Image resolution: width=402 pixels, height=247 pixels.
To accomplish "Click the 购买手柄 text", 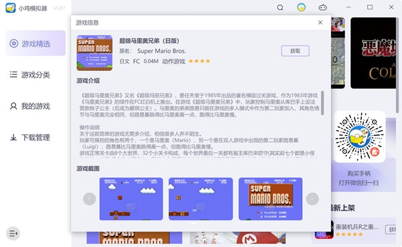I will tap(358, 173).
